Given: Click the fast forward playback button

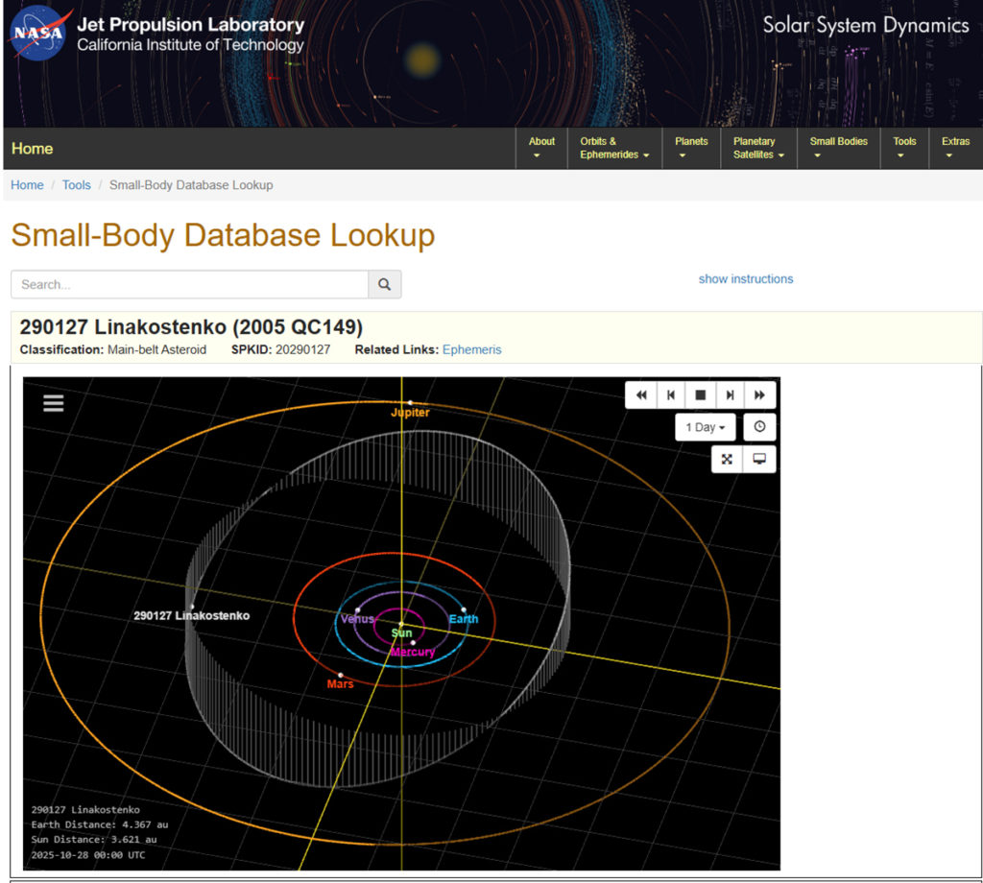Looking at the screenshot, I should point(759,395).
